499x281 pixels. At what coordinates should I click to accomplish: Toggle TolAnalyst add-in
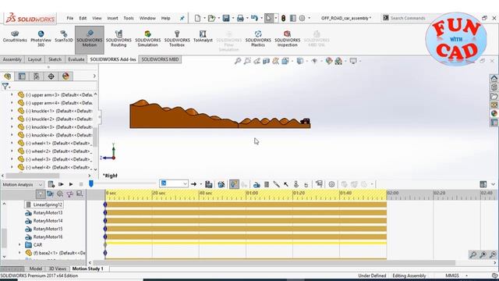click(x=203, y=37)
